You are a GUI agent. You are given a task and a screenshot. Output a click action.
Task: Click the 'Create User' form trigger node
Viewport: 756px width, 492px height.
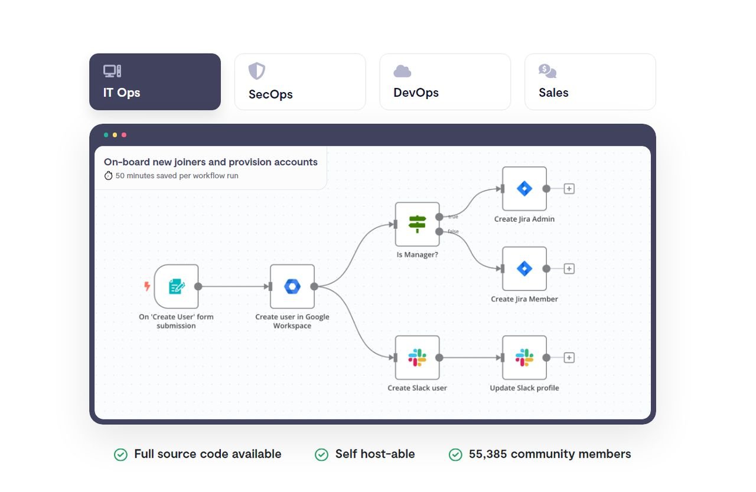(176, 287)
